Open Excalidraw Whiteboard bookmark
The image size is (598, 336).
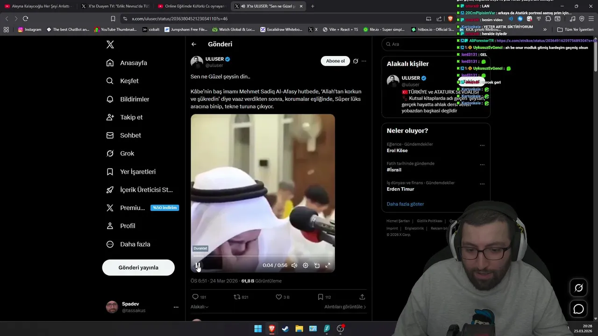point(282,29)
